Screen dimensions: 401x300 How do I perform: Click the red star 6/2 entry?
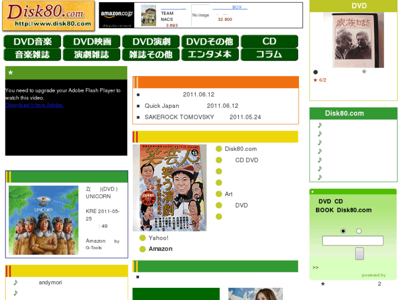pyautogui.click(x=320, y=80)
